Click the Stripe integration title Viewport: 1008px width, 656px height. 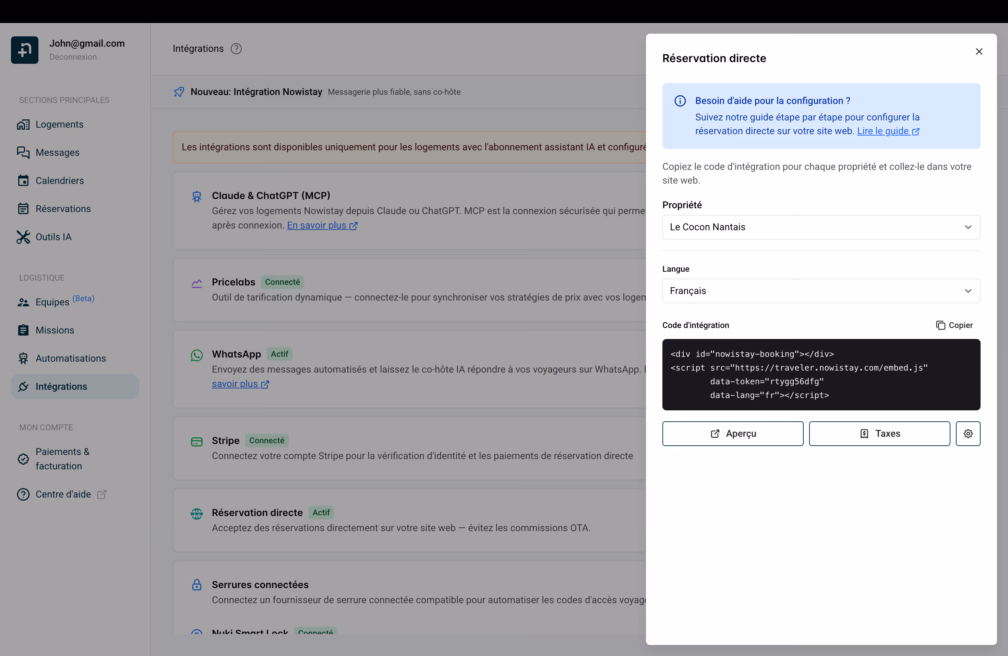225,441
